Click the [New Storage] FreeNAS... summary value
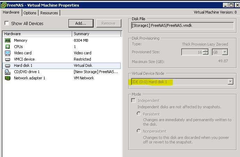 tap(96, 72)
